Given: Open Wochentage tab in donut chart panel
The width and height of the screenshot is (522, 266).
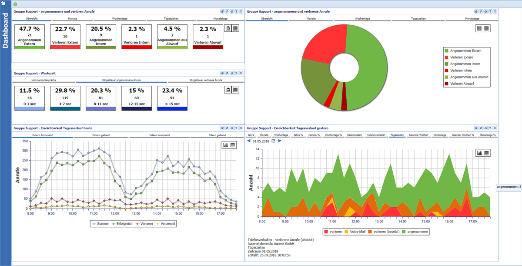Looking at the screenshot, I should 362,19.
